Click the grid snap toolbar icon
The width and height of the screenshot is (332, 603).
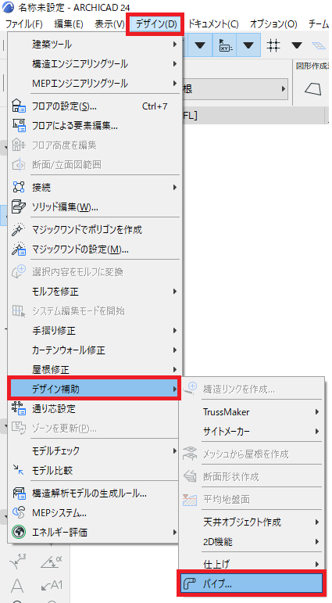273,45
